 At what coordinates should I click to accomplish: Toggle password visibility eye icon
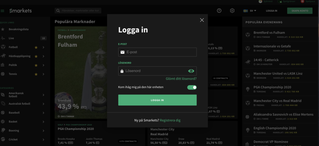click(x=191, y=71)
